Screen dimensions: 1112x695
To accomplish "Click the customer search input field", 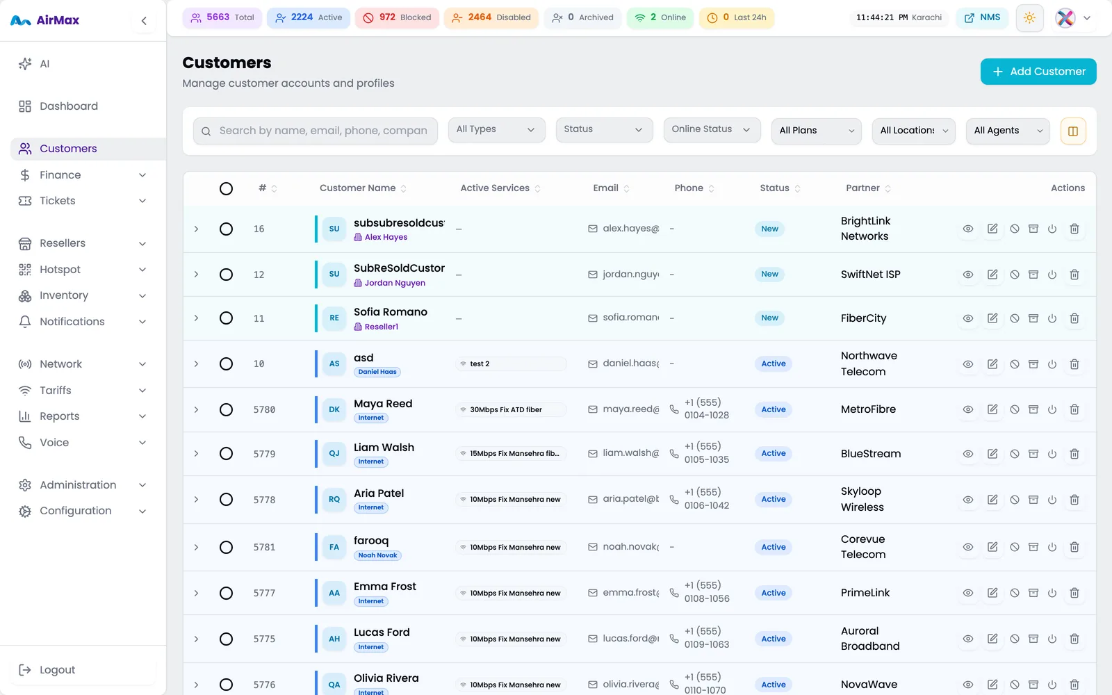I will coord(316,131).
